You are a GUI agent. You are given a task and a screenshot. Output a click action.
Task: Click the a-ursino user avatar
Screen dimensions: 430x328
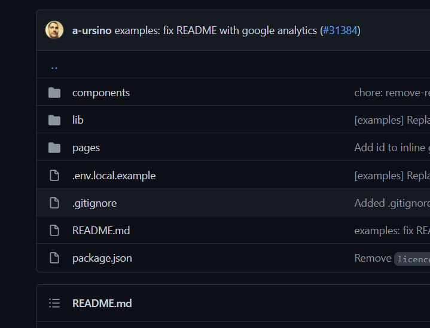(54, 30)
